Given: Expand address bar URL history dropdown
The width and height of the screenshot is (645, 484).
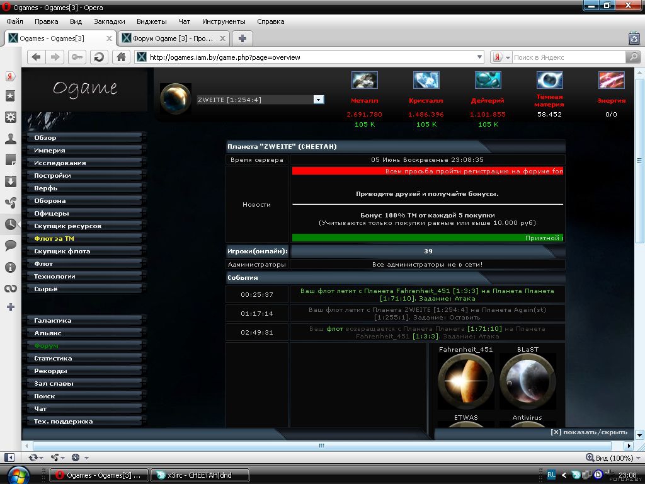Looking at the screenshot, I should pos(479,57).
